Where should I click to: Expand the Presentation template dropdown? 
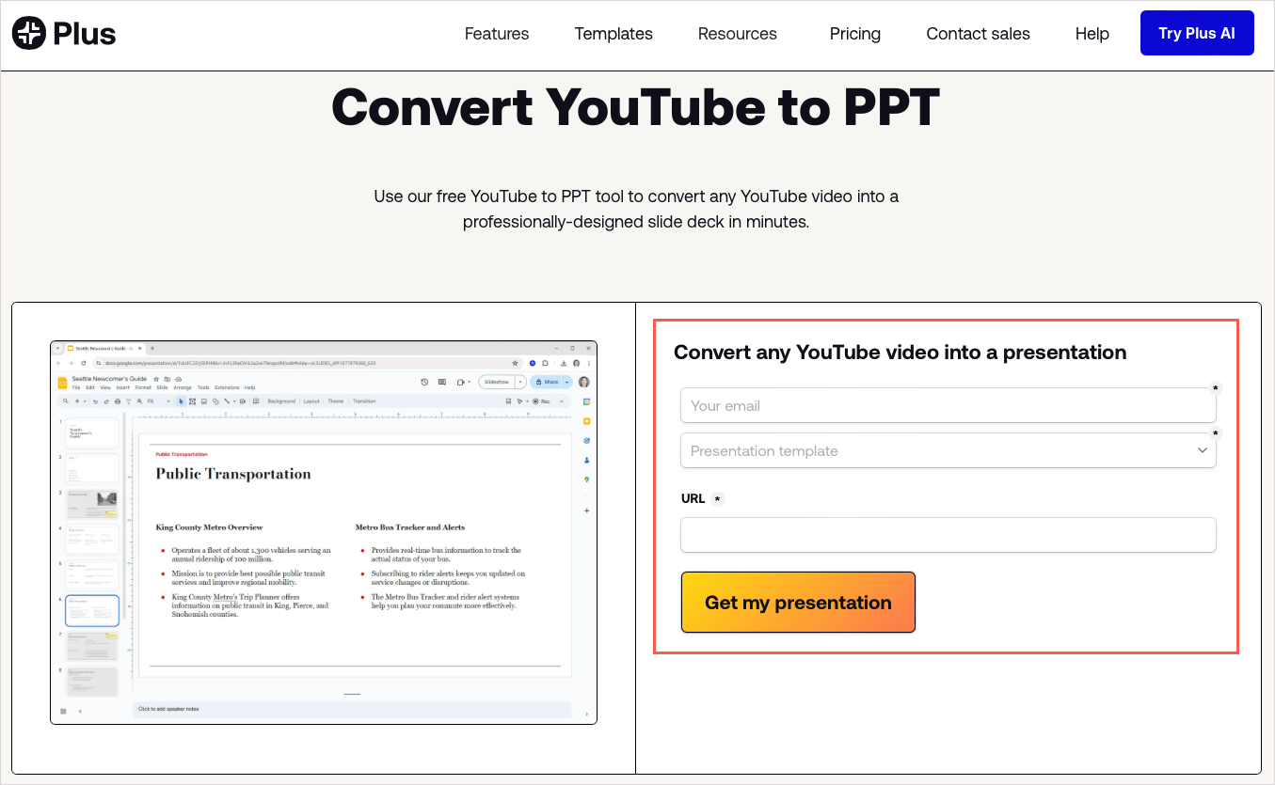[x=948, y=450]
